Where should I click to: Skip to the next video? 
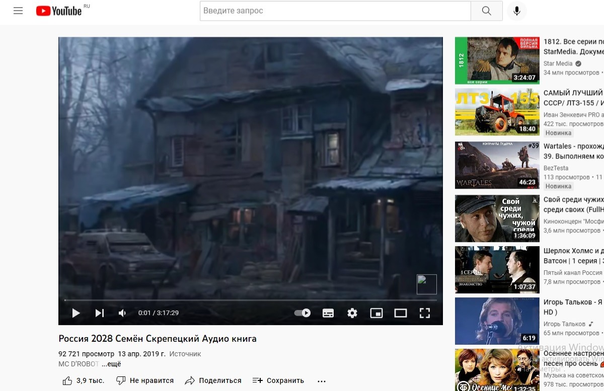point(100,313)
